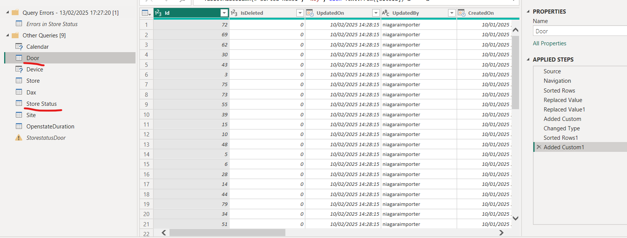Open the UpdatedBy column filter dropdown
Screen dimensions: 627x238
tap(452, 13)
